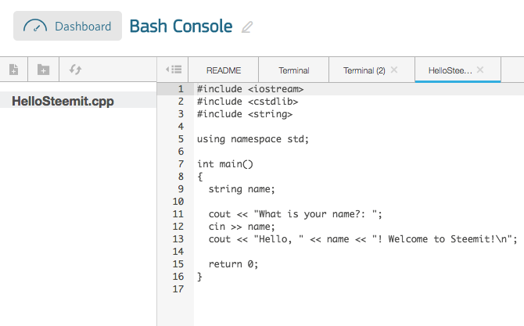Edit the Bash Console title with pencil icon

pos(247,27)
